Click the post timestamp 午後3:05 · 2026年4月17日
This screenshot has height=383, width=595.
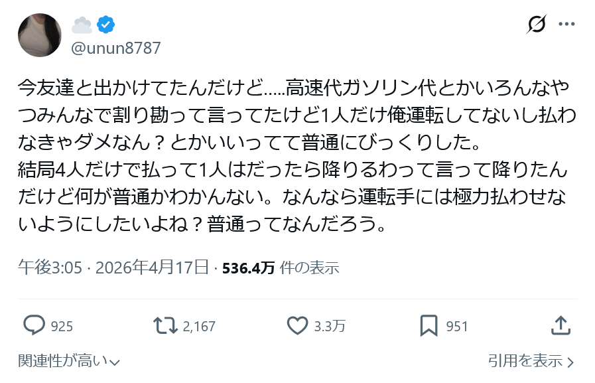coord(113,268)
